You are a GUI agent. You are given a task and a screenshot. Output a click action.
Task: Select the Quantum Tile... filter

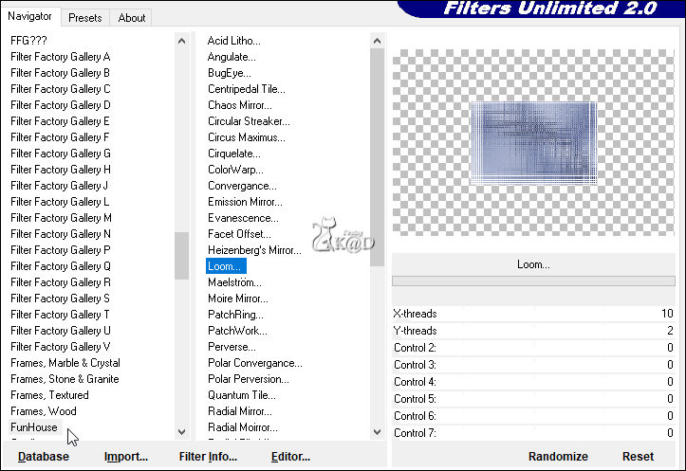pos(242,395)
